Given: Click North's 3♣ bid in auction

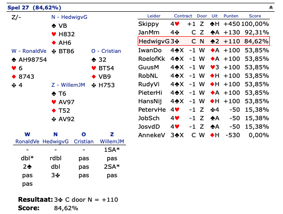Looking at the screenshot, I should click(55, 175).
